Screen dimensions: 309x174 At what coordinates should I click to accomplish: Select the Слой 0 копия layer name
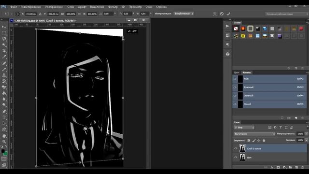coord(254,148)
